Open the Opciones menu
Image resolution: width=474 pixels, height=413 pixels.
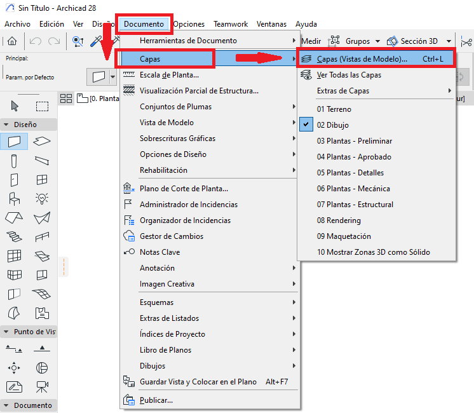(x=189, y=24)
